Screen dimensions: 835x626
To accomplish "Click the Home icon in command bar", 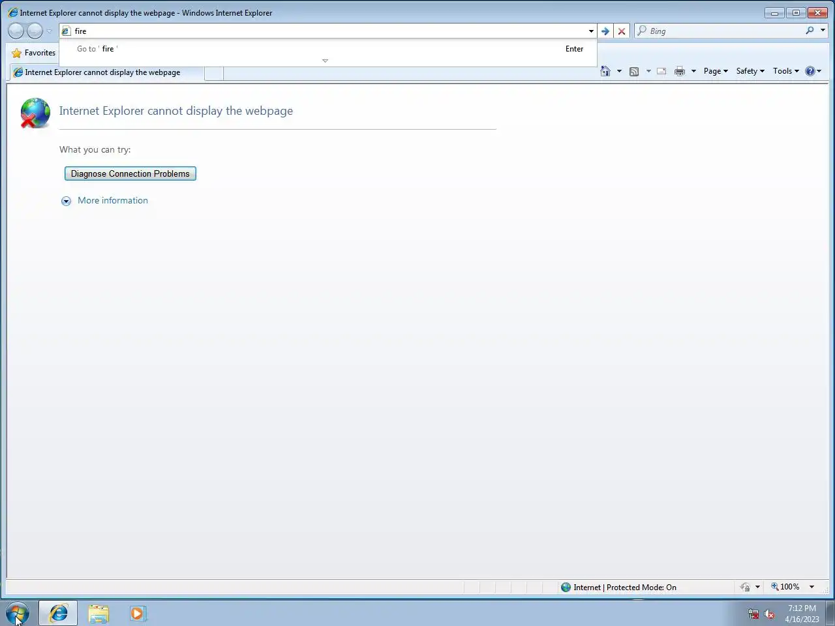I will pos(605,71).
